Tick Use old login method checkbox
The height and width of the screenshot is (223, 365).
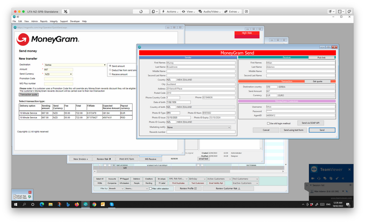click(268, 123)
